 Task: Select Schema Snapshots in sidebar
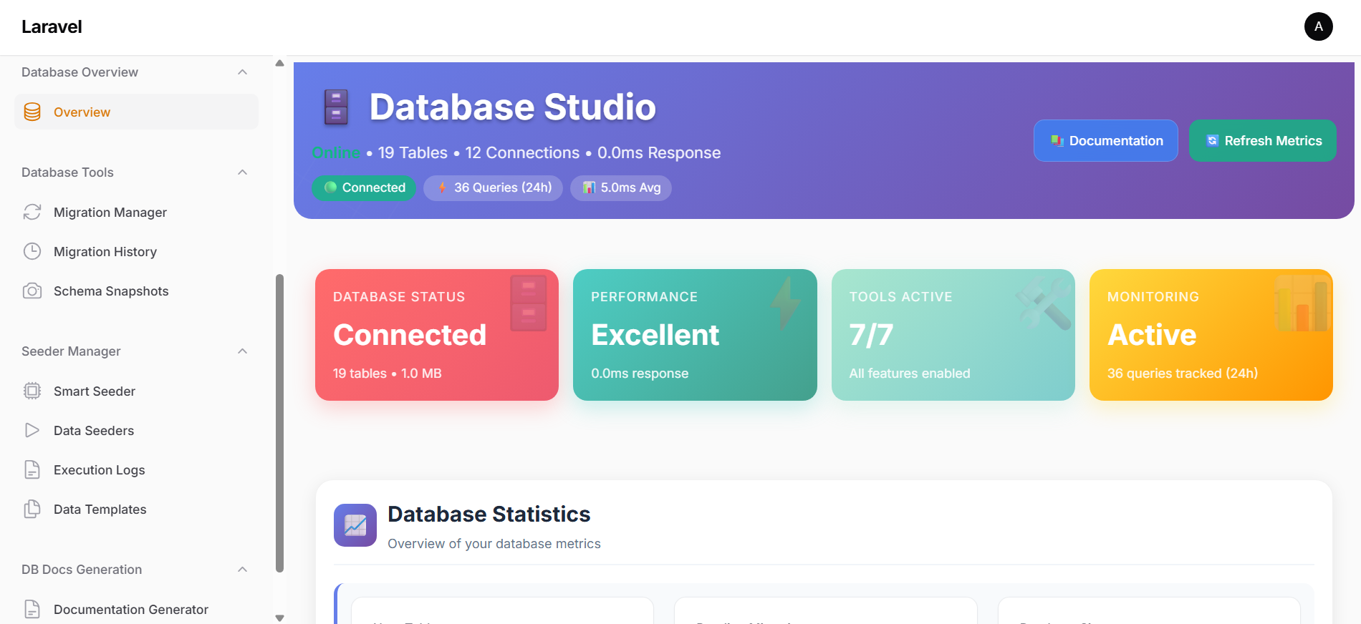136,291
